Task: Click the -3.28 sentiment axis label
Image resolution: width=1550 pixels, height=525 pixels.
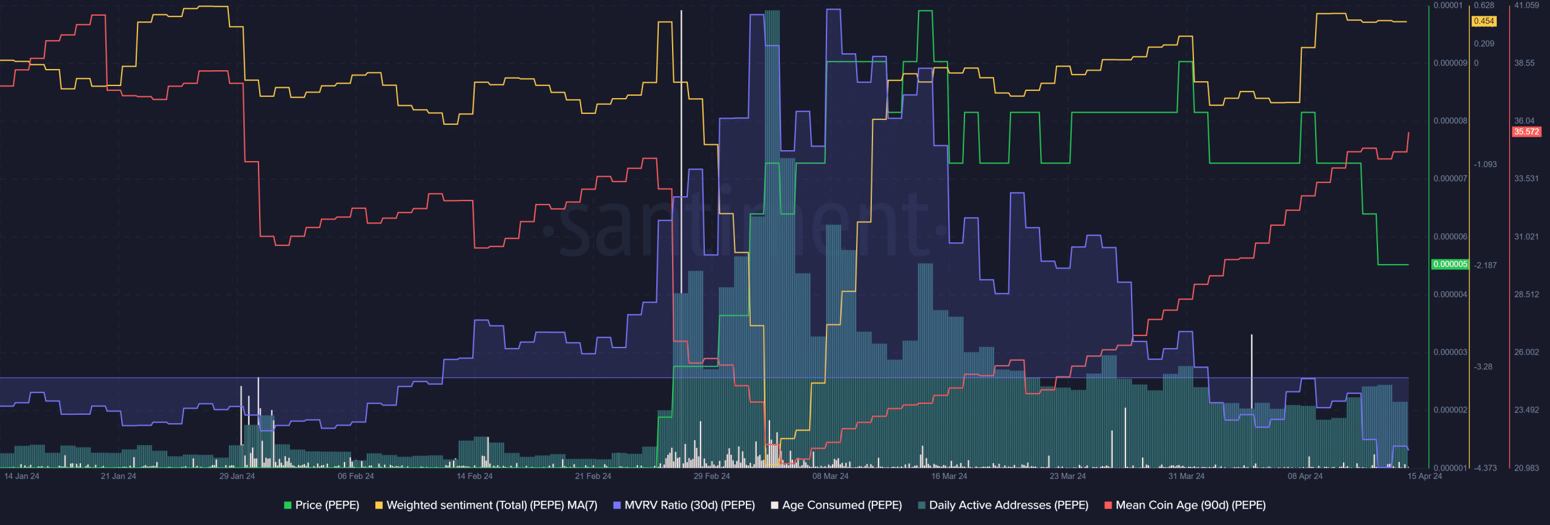Action: tap(1483, 367)
